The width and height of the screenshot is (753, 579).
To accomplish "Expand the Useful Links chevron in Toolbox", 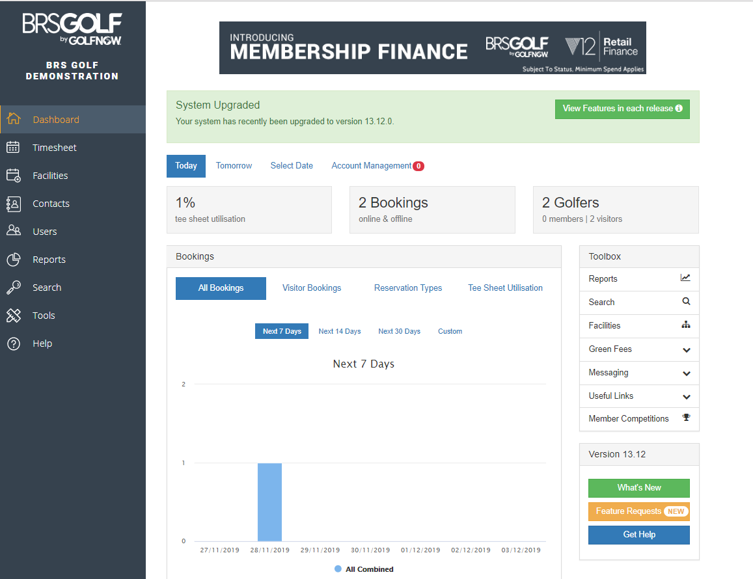I will click(x=686, y=397).
